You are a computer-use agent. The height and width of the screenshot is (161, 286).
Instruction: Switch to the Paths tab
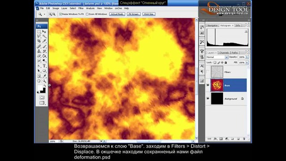[235, 53]
